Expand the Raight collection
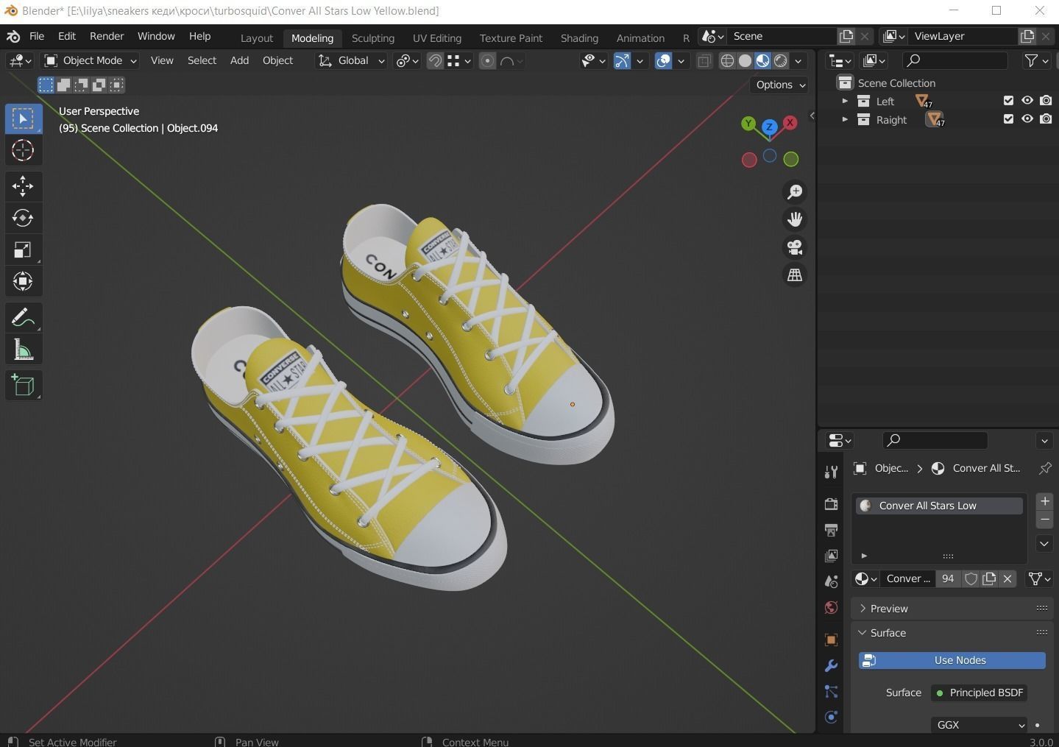This screenshot has height=747, width=1059. (845, 119)
